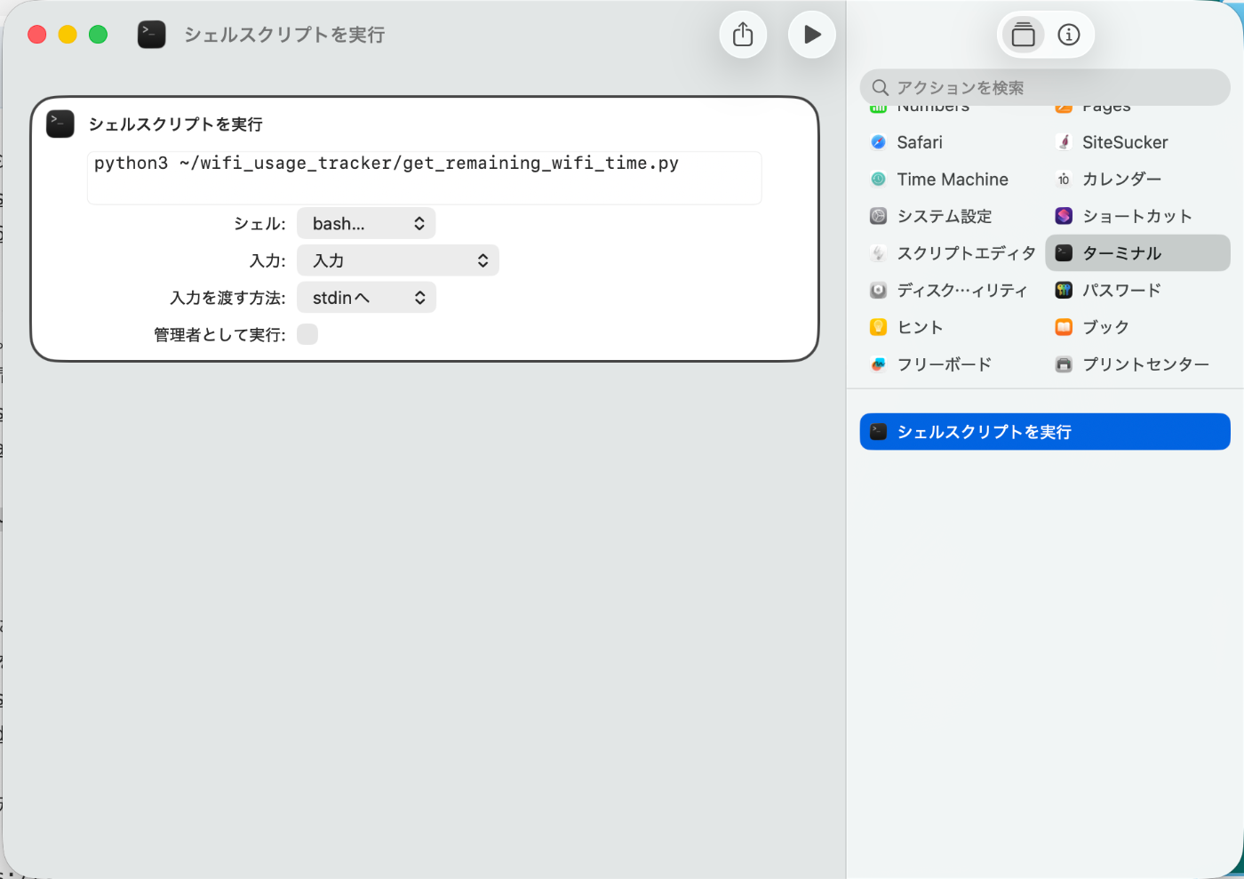Screen dimensions: 1244x879
Task: Select the Time Machine app icon
Action: click(x=879, y=180)
